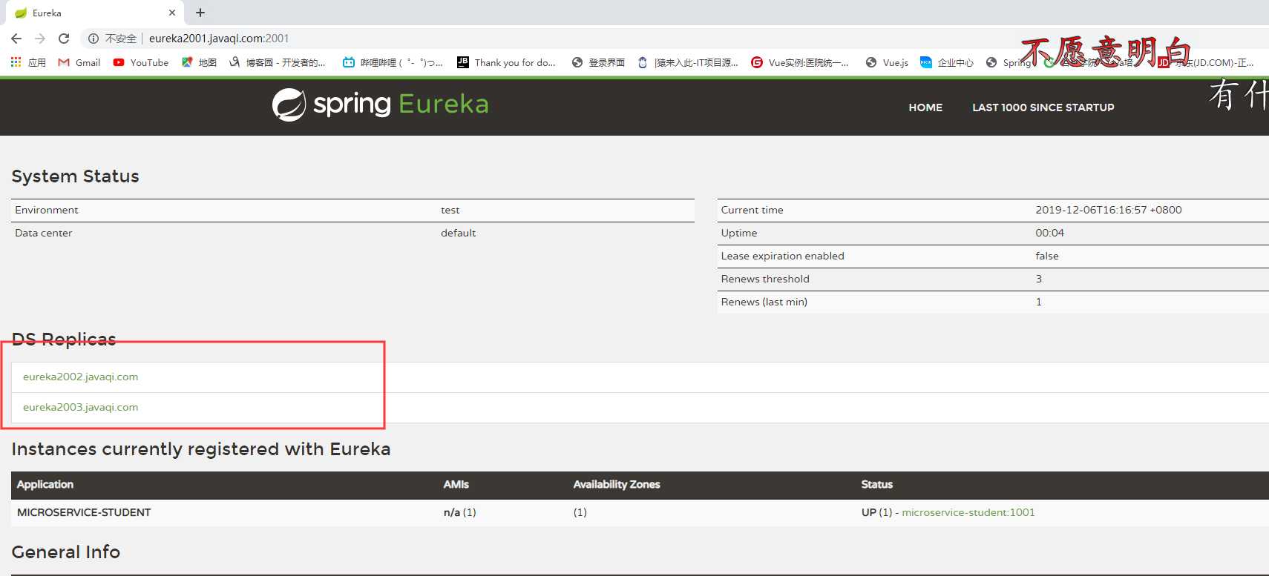Click the 不安全 security warning label
This screenshot has width=1269, height=576.
[121, 39]
